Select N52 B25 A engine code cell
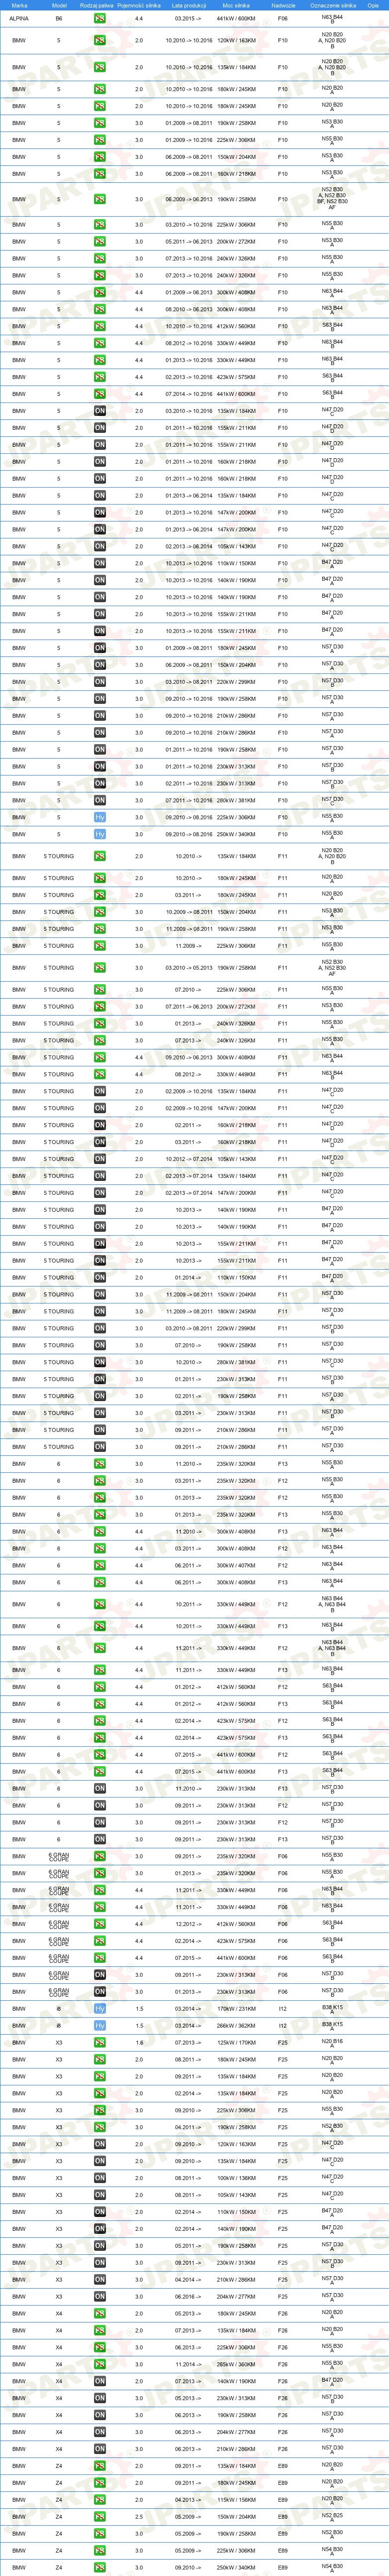The height and width of the screenshot is (2576, 389). point(332,2517)
